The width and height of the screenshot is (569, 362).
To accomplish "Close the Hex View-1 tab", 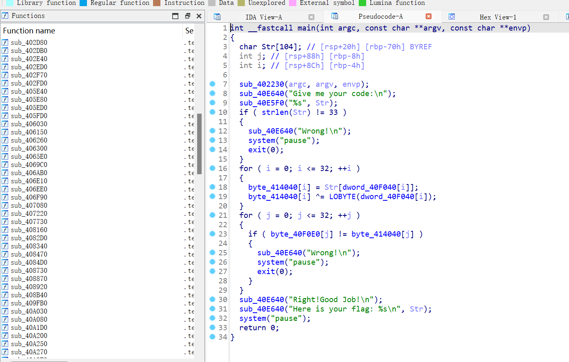I will pos(546,17).
